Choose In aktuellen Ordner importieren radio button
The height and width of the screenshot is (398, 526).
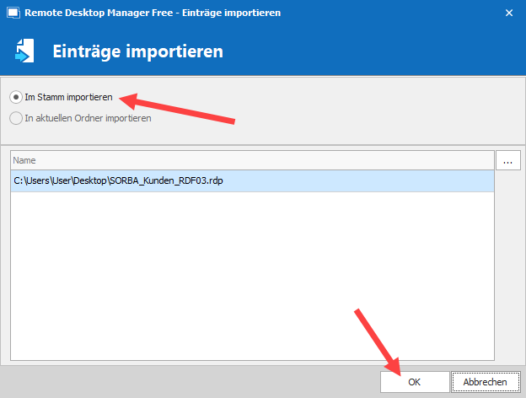(16, 119)
